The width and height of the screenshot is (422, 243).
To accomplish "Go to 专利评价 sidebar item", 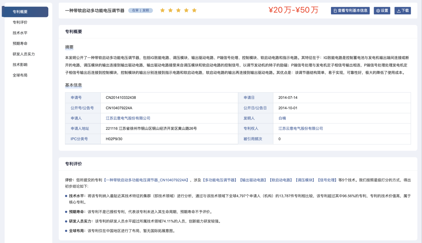I will click(20, 22).
